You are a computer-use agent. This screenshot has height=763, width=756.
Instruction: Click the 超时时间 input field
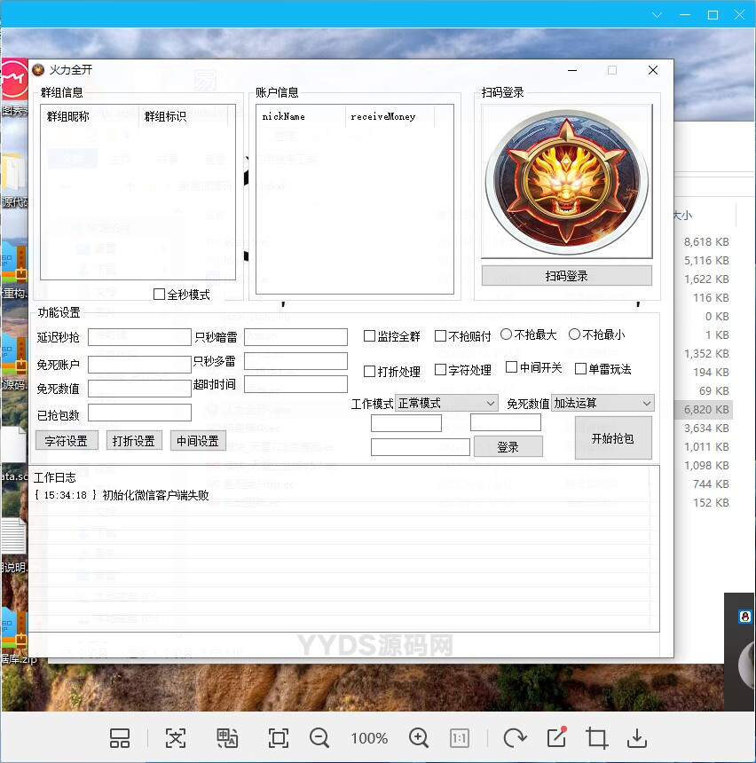tap(295, 384)
